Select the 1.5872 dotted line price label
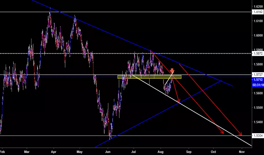This screenshot has width=264, height=155. 258,54
